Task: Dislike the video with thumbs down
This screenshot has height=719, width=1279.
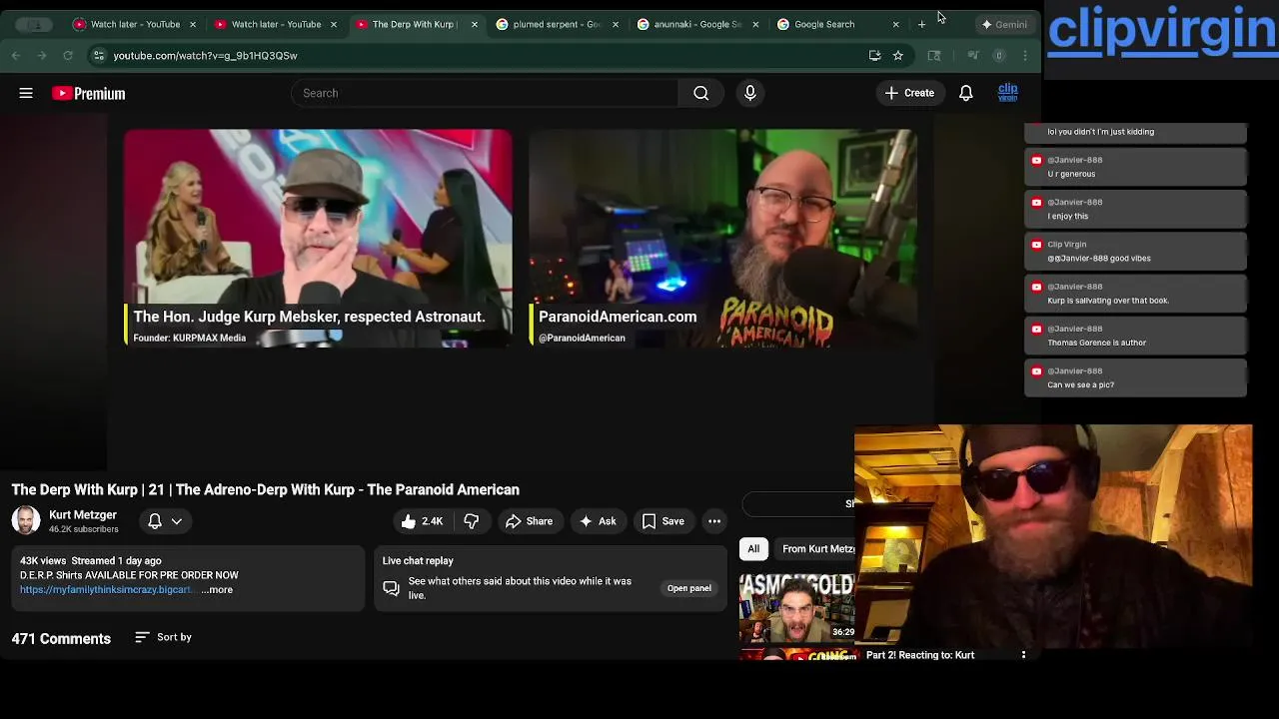Action: tap(472, 521)
